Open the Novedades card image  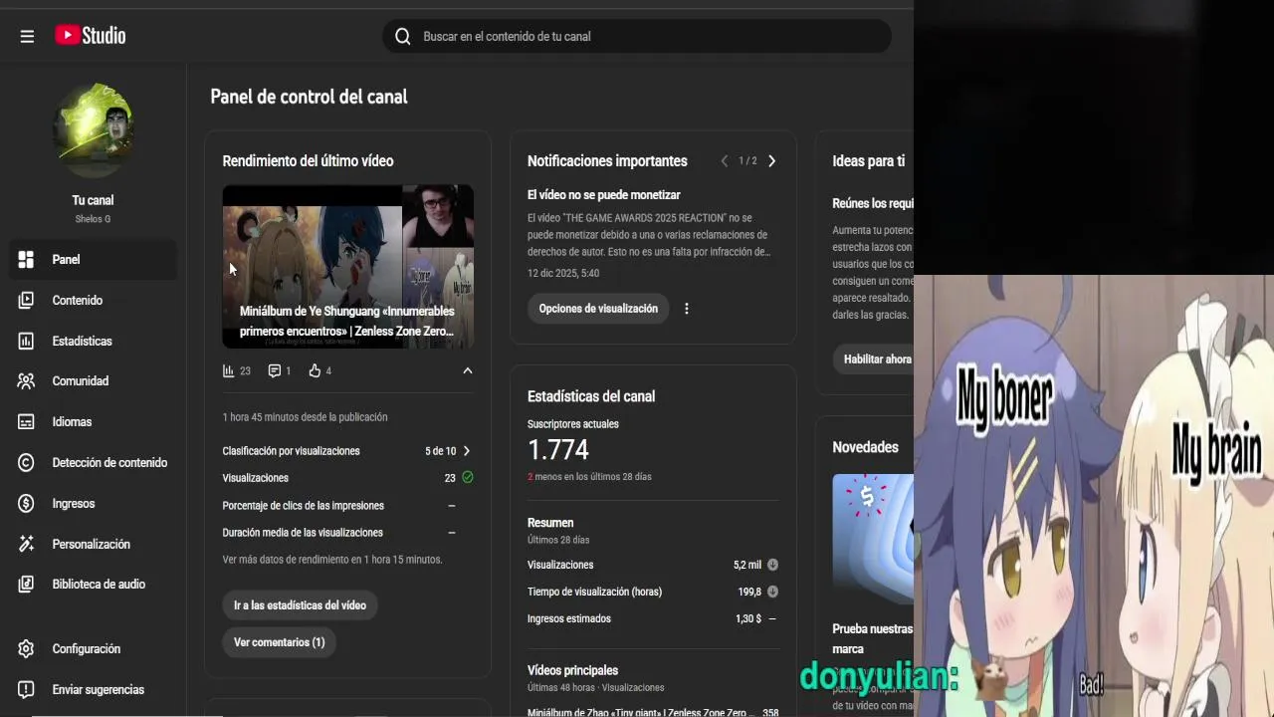[873, 539]
